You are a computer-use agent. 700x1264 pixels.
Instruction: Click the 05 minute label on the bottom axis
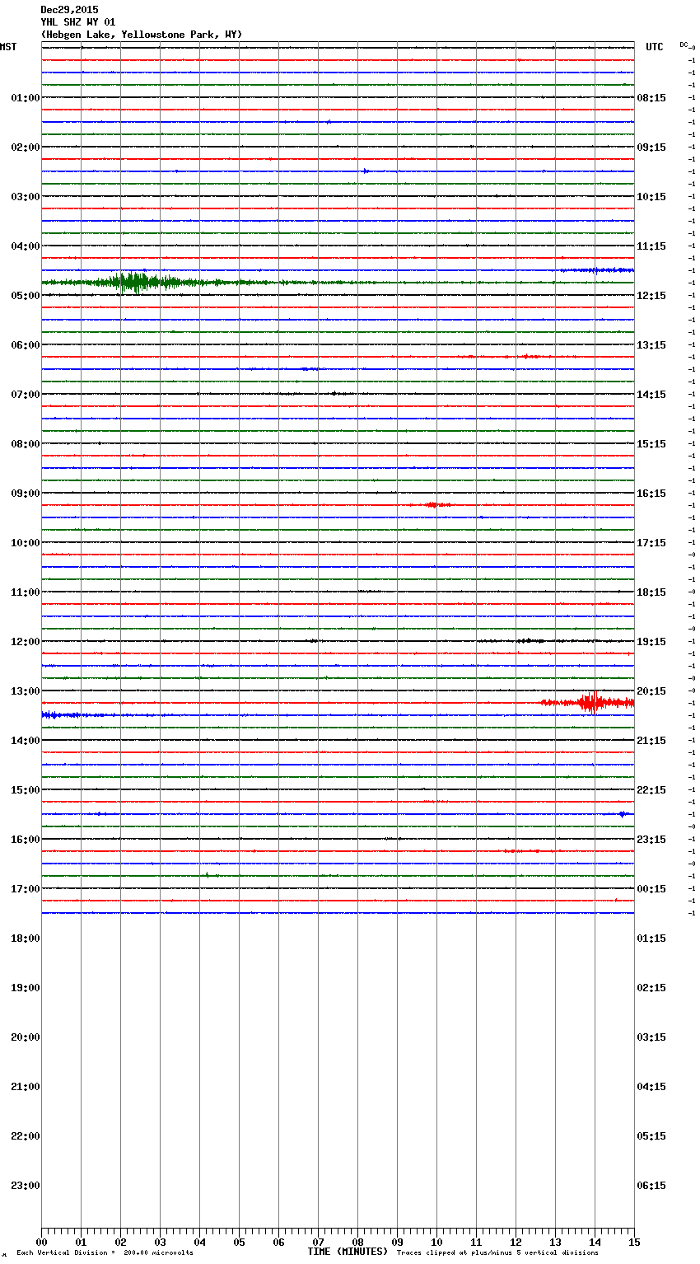coord(239,1242)
